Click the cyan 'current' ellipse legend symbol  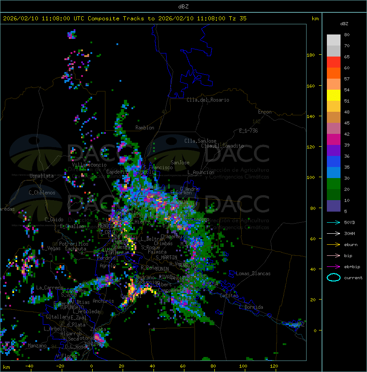333,277
